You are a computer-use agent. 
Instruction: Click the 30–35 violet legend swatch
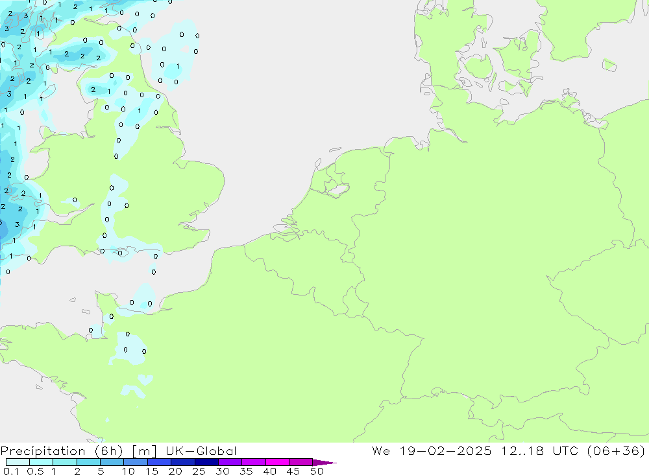(x=230, y=462)
